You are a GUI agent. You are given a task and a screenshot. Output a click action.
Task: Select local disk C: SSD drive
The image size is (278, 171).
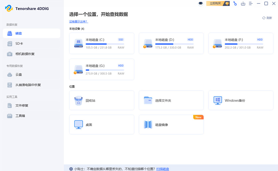[x=102, y=43]
